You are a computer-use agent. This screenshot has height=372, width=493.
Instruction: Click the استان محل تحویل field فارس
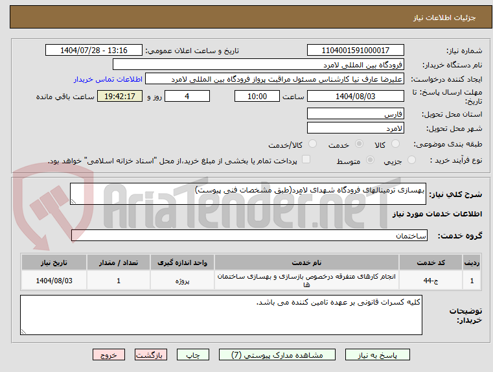(x=355, y=114)
